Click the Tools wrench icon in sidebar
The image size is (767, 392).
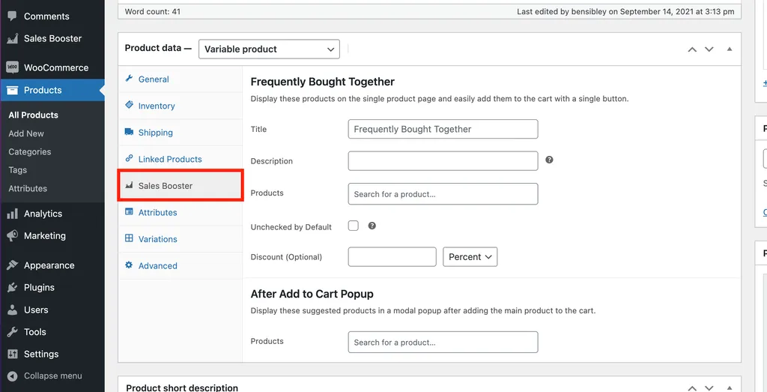point(12,332)
